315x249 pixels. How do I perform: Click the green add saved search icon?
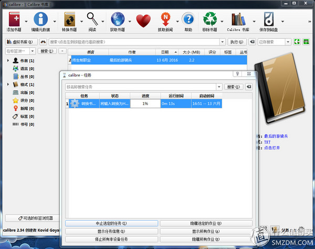pos(306,42)
